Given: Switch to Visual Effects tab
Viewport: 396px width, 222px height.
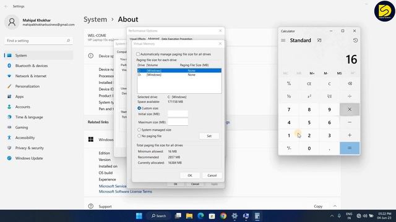Looking at the screenshot, I should coord(137,39).
